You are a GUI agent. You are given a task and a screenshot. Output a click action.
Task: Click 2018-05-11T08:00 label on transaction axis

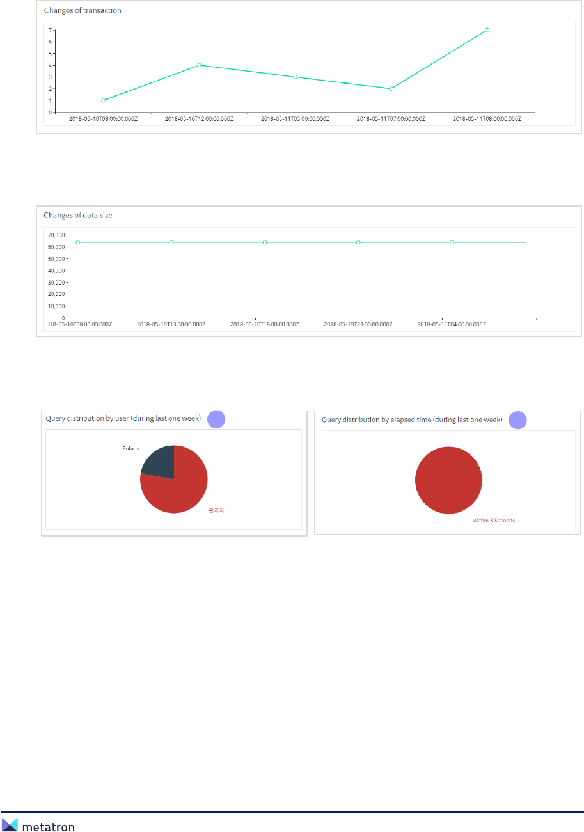[487, 119]
